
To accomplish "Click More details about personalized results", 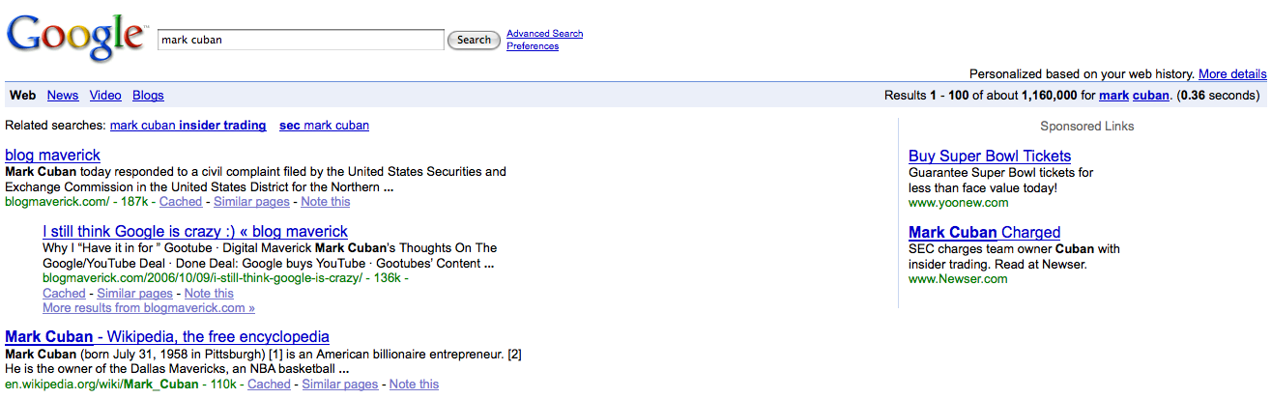I will click(1232, 74).
